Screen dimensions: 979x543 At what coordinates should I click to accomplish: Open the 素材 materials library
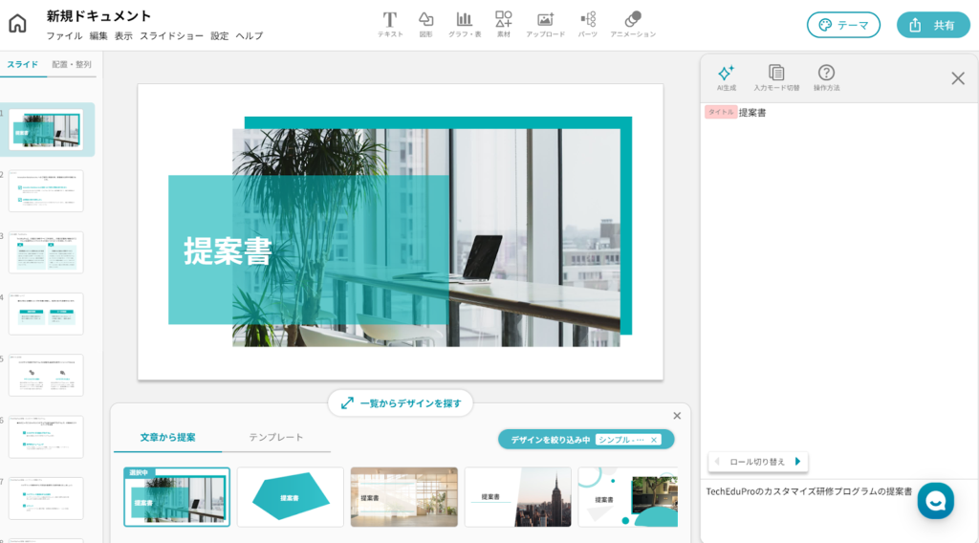(x=504, y=23)
